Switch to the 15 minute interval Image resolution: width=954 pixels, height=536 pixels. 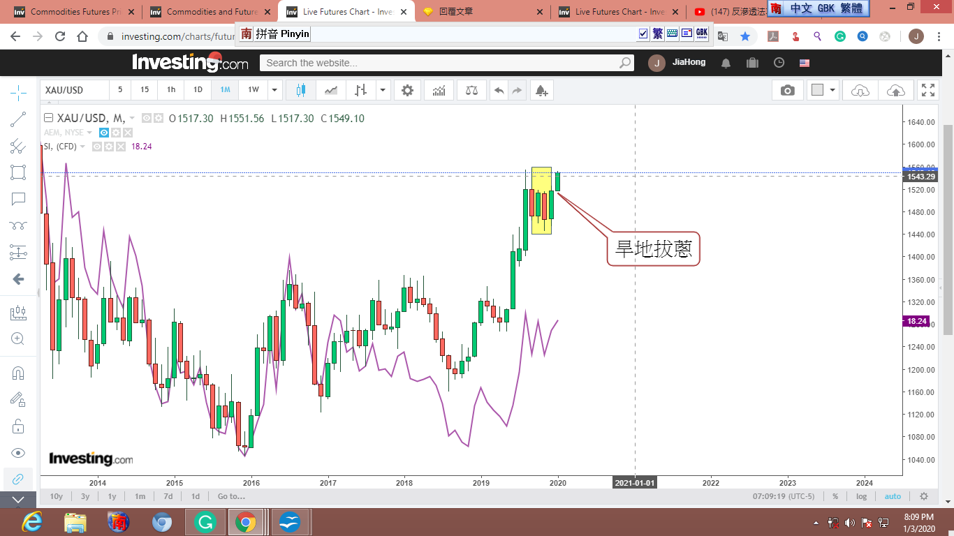pos(145,90)
